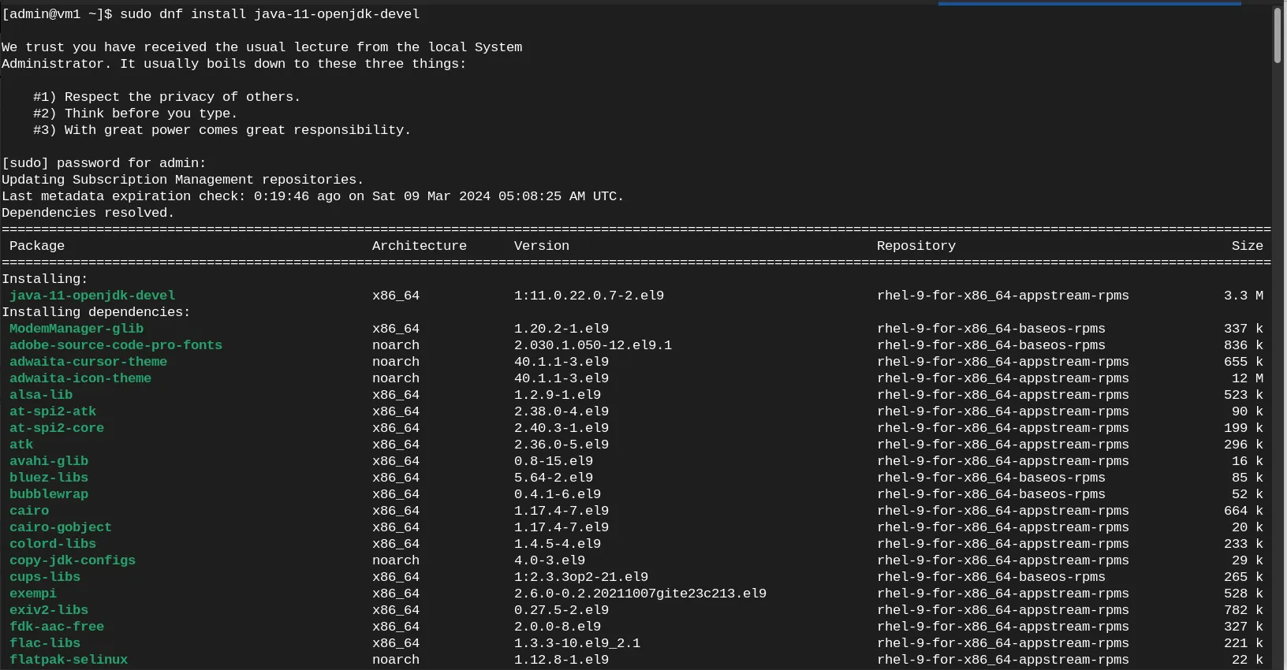Viewport: 1287px width, 670px height.
Task: Click the 3.3 M size value
Action: click(x=1244, y=296)
